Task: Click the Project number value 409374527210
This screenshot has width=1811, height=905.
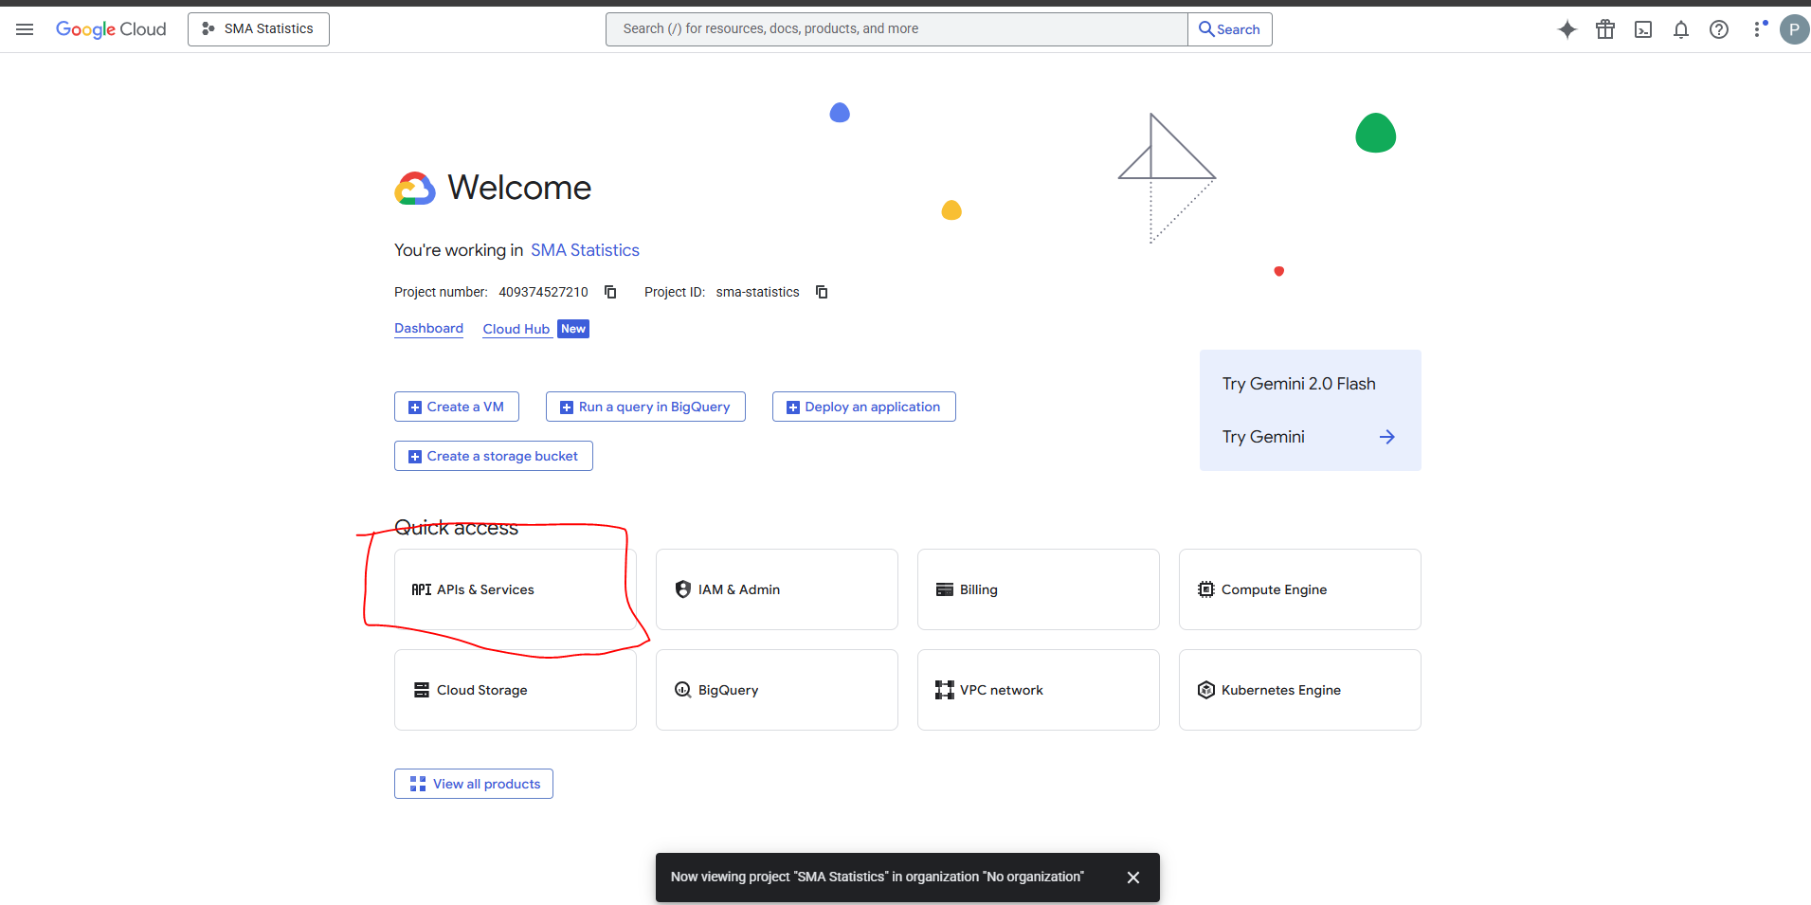Action: point(544,292)
